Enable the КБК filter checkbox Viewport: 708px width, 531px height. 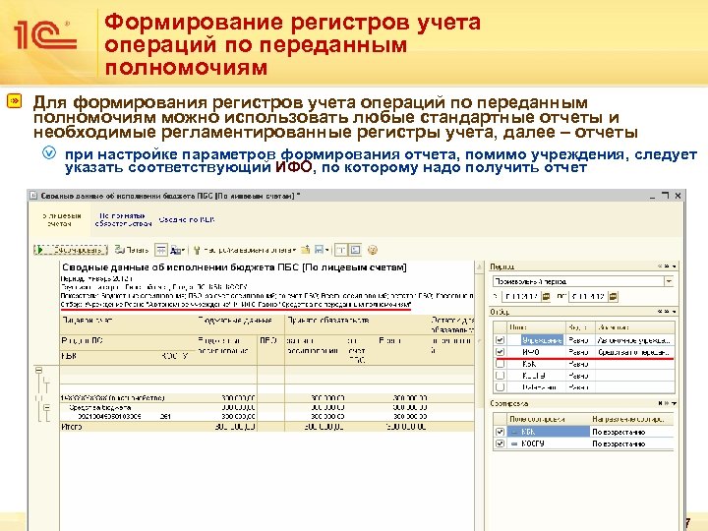point(500,364)
